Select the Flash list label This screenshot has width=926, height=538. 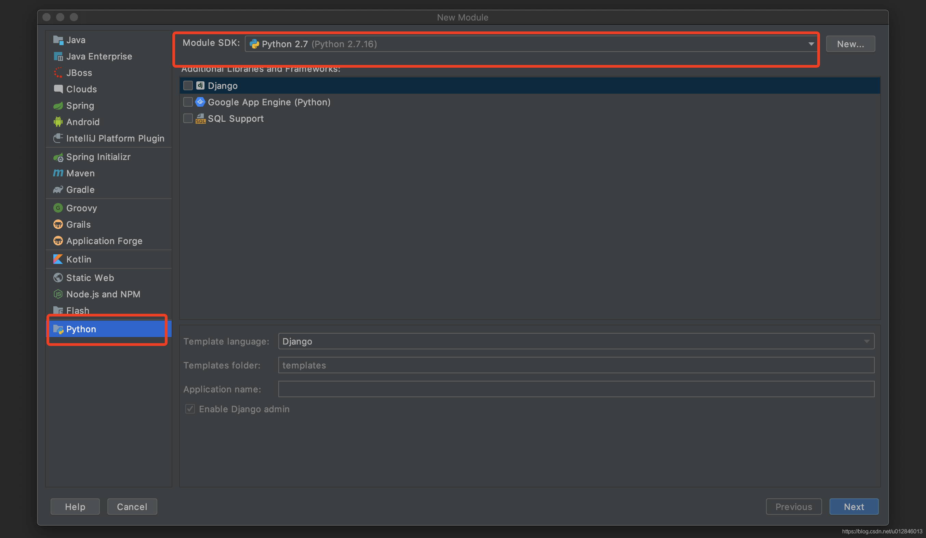(78, 311)
